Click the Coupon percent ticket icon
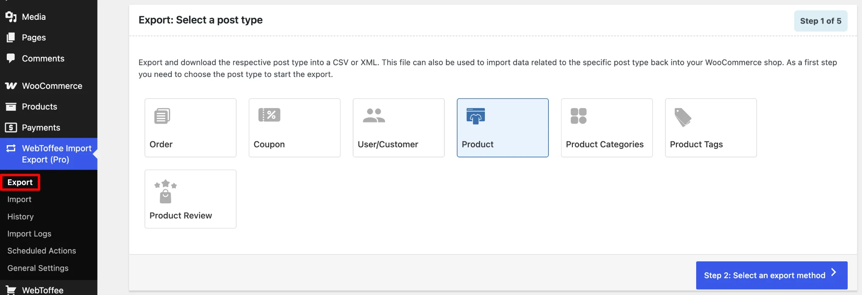 tap(269, 115)
